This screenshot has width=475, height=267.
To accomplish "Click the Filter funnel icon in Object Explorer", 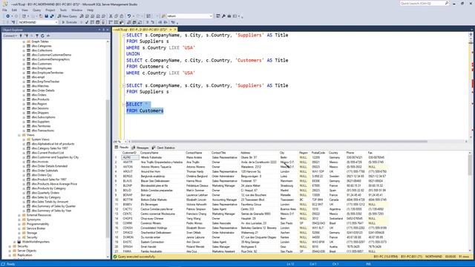I will [37, 36].
